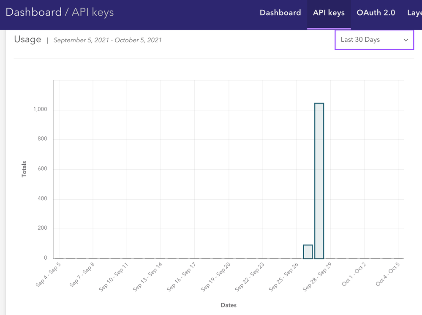Click the 200 y-axis label
Screen dimensions: 422x315
pyautogui.click(x=42, y=228)
